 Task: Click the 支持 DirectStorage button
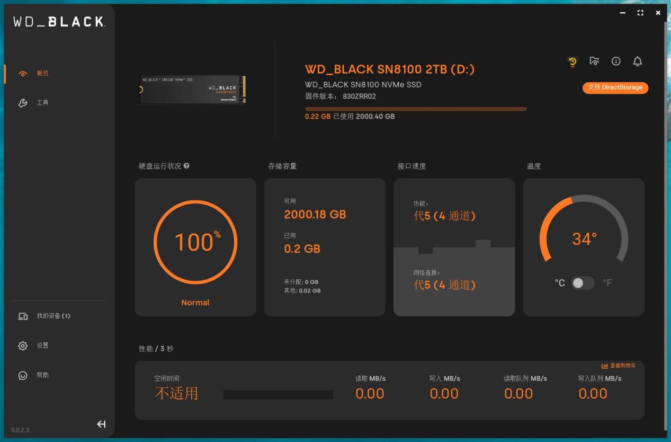pos(615,87)
